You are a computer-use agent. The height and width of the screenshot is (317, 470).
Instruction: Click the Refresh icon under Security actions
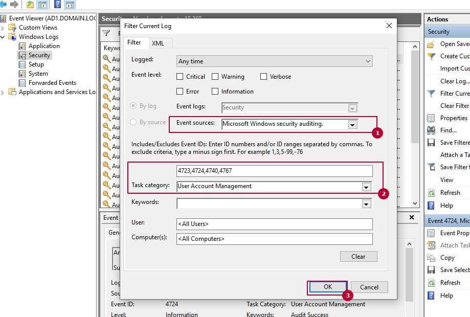(431, 193)
